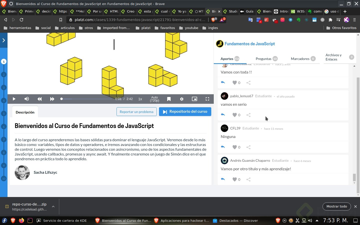The image size is (360, 225).
Task: Open Otros favoritos bookmarks folder
Action: [341, 28]
